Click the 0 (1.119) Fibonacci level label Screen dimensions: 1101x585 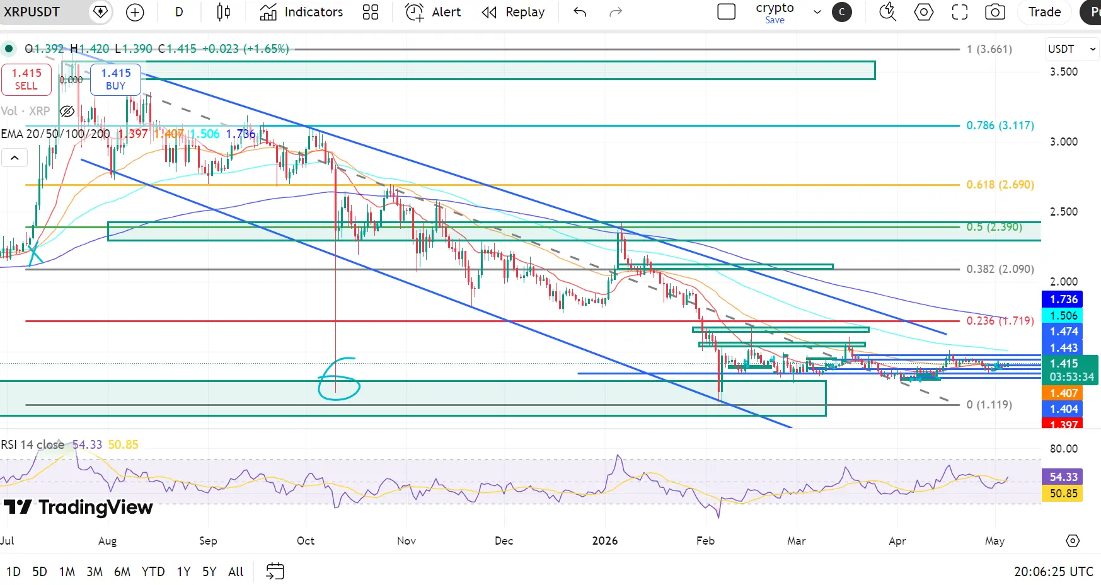pyautogui.click(x=989, y=405)
